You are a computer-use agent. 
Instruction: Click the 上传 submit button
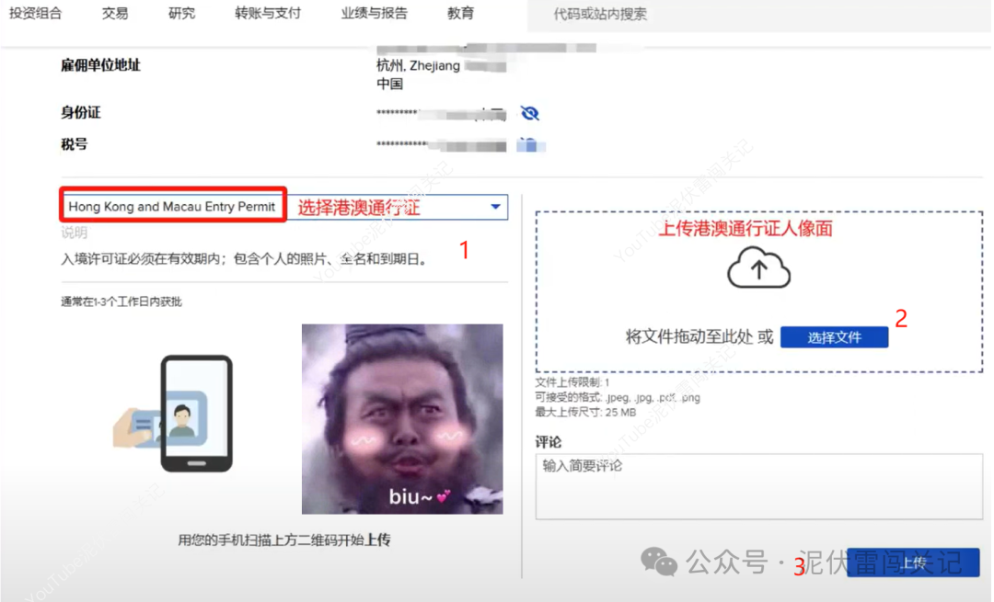tap(911, 562)
